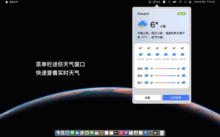
Task: Click the cloud icon above 02:00
Action: tap(149, 54)
